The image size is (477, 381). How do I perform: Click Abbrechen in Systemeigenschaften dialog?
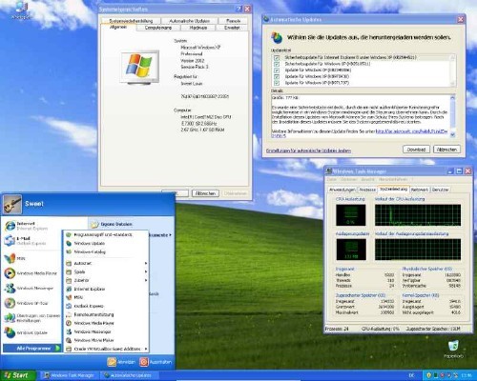point(205,193)
